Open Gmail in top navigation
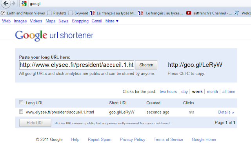The height and width of the screenshot is (143, 251). 97,21
